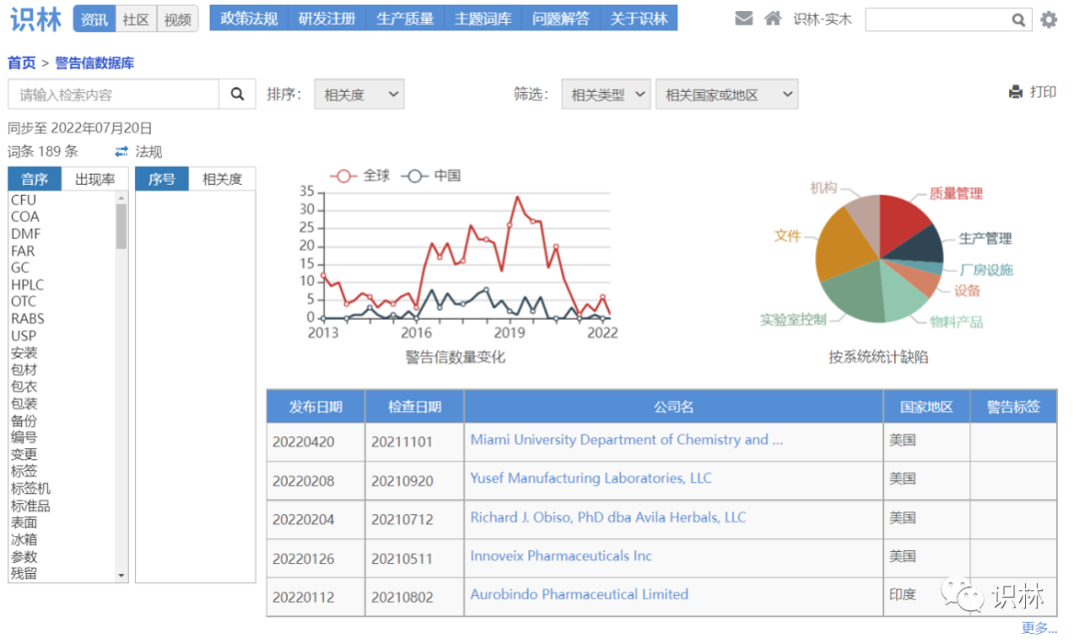The width and height of the screenshot is (1079, 644).
Task: Click the 检查日期 column header
Action: coord(415,406)
